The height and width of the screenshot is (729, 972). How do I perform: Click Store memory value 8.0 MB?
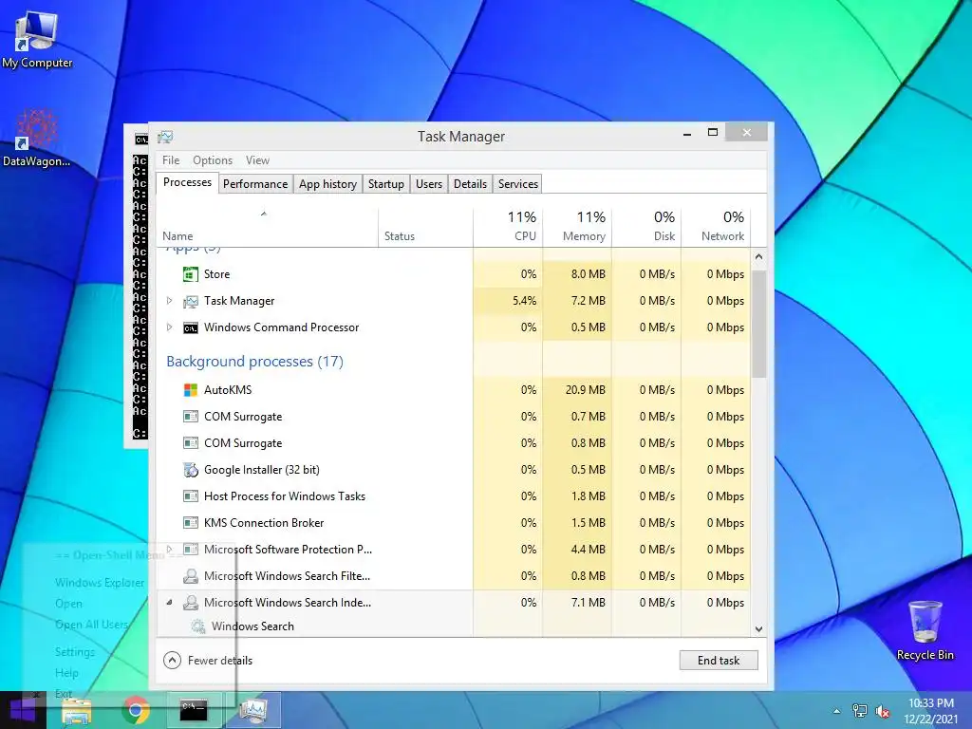click(589, 274)
